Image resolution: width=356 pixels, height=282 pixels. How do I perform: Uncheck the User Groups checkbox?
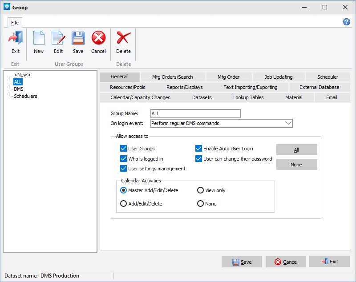coord(124,149)
